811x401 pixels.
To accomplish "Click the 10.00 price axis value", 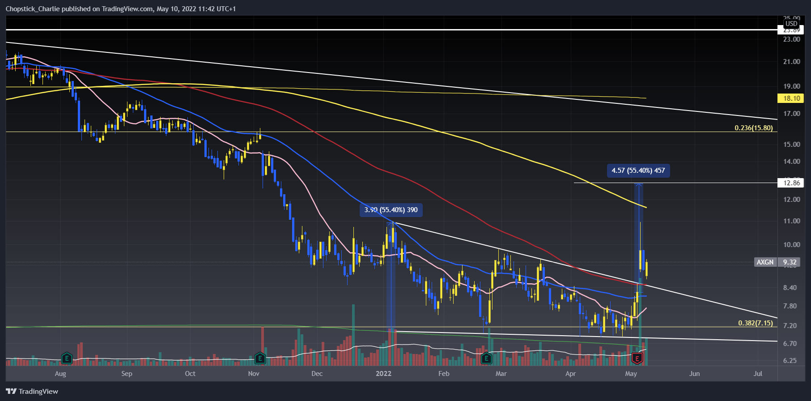I will pyautogui.click(x=791, y=245).
